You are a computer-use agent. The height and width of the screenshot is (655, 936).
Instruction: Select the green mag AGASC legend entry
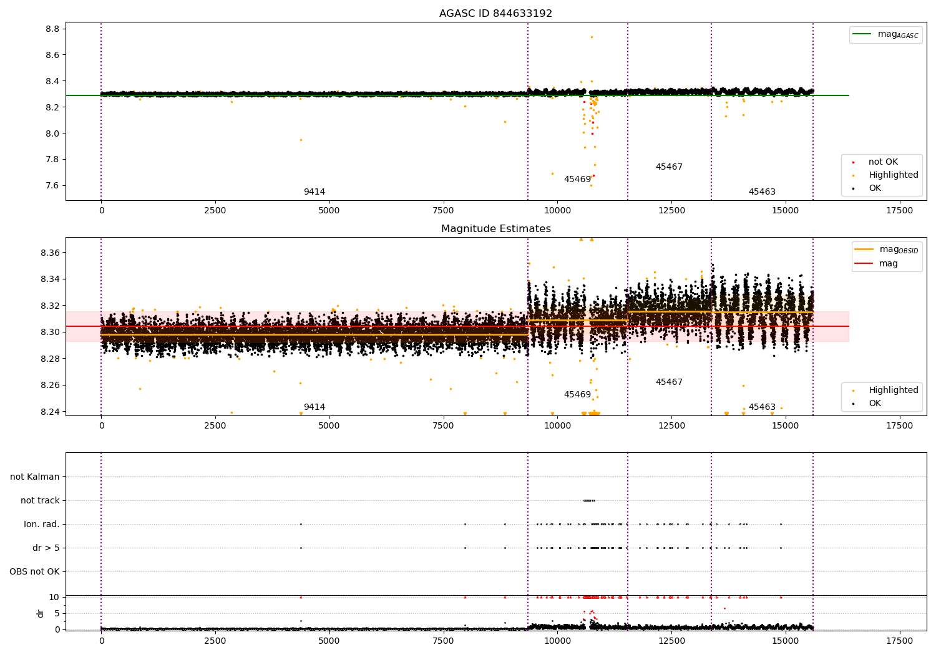click(886, 34)
